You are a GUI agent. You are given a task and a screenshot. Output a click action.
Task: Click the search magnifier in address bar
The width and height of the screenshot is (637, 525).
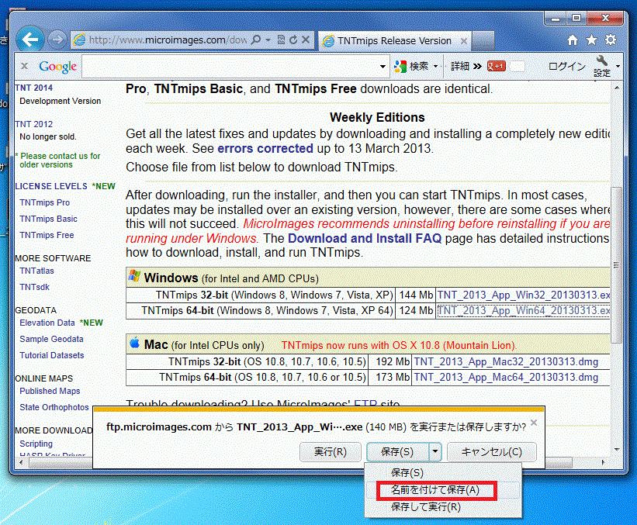(256, 40)
